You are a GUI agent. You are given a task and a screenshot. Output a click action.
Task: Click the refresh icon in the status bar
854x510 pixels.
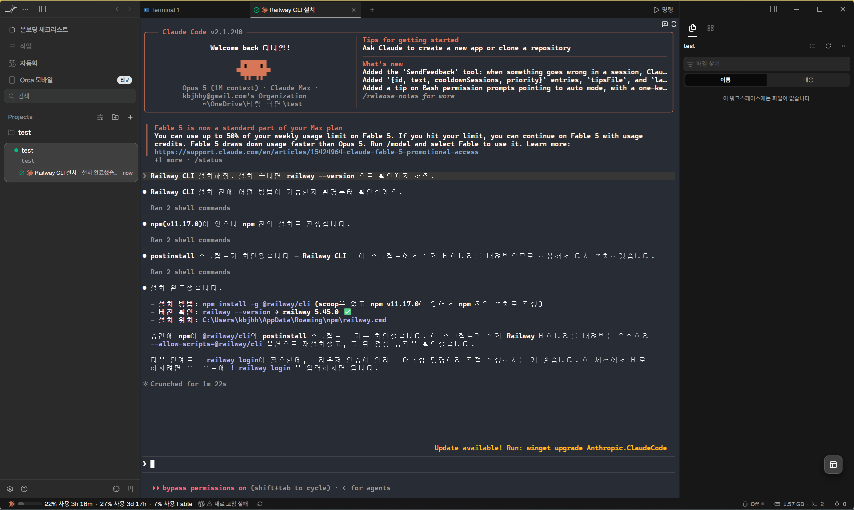tap(260, 504)
